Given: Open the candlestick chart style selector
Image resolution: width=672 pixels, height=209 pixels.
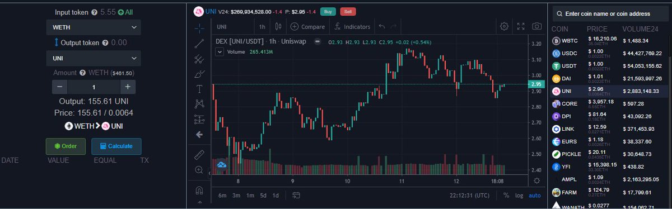Looking at the screenshot, I should pos(279,26).
